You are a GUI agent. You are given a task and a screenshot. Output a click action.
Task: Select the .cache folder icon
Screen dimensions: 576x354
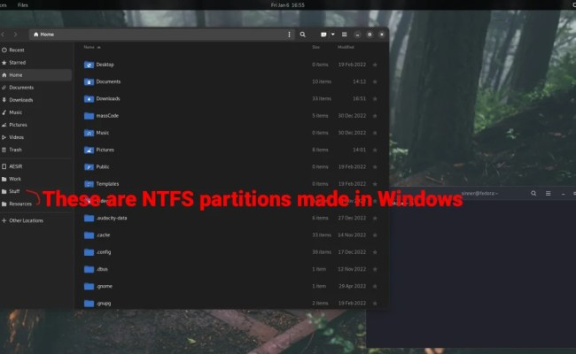89,235
